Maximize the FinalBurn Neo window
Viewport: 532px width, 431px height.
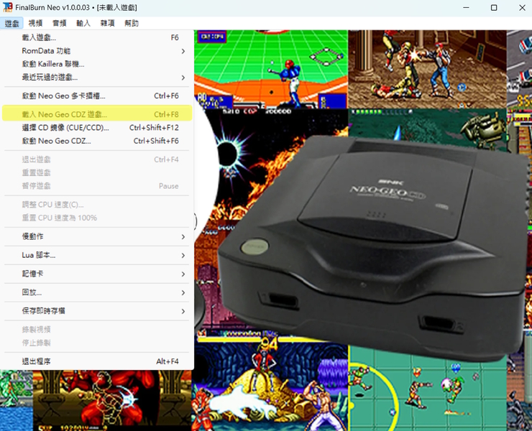click(494, 7)
